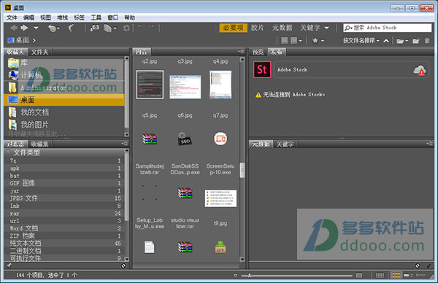Image resolution: width=438 pixels, height=283 pixels.
Task: Filter by JPEG 文件 type
Action: pyautogui.click(x=66, y=198)
